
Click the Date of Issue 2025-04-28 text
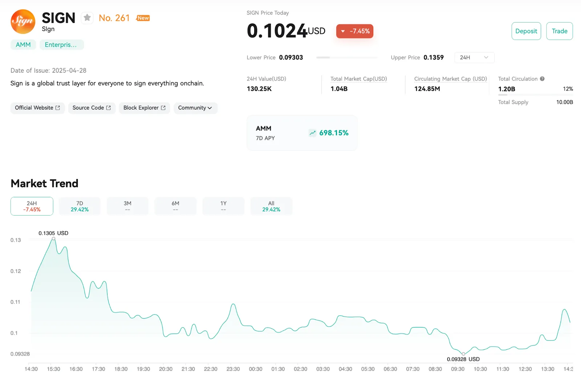(x=48, y=70)
